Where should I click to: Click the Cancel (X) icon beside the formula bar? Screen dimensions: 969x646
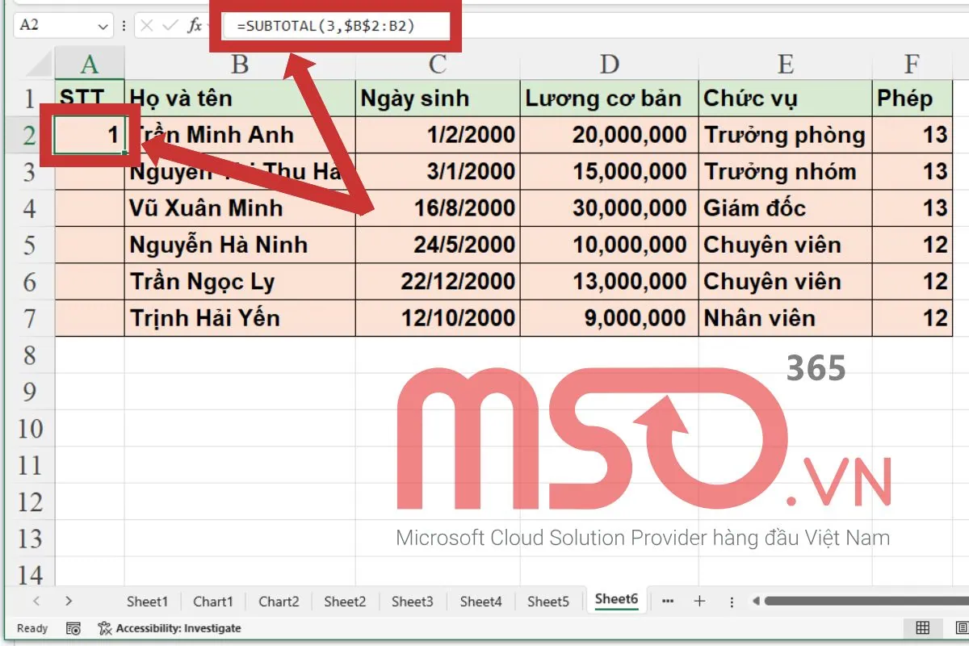[x=146, y=25]
